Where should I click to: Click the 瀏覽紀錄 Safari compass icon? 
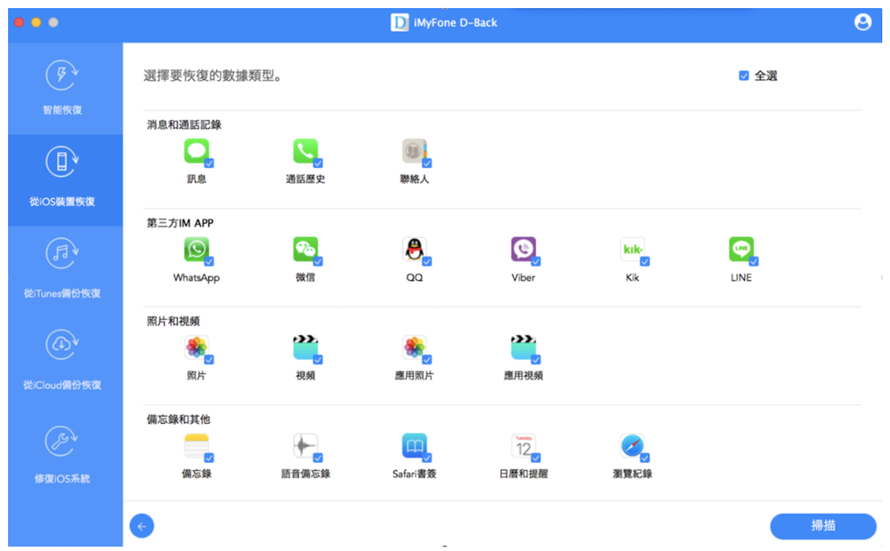[x=632, y=446]
